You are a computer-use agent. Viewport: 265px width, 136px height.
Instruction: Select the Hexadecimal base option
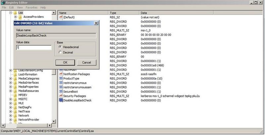(60, 47)
